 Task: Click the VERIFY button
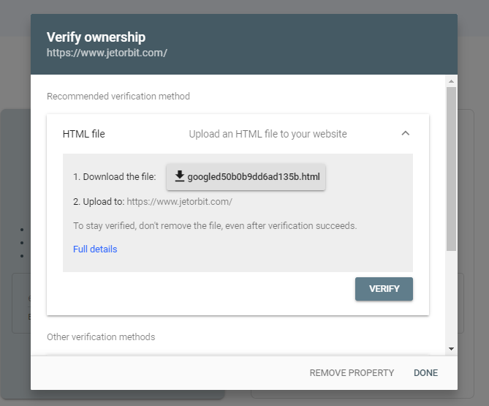point(384,289)
